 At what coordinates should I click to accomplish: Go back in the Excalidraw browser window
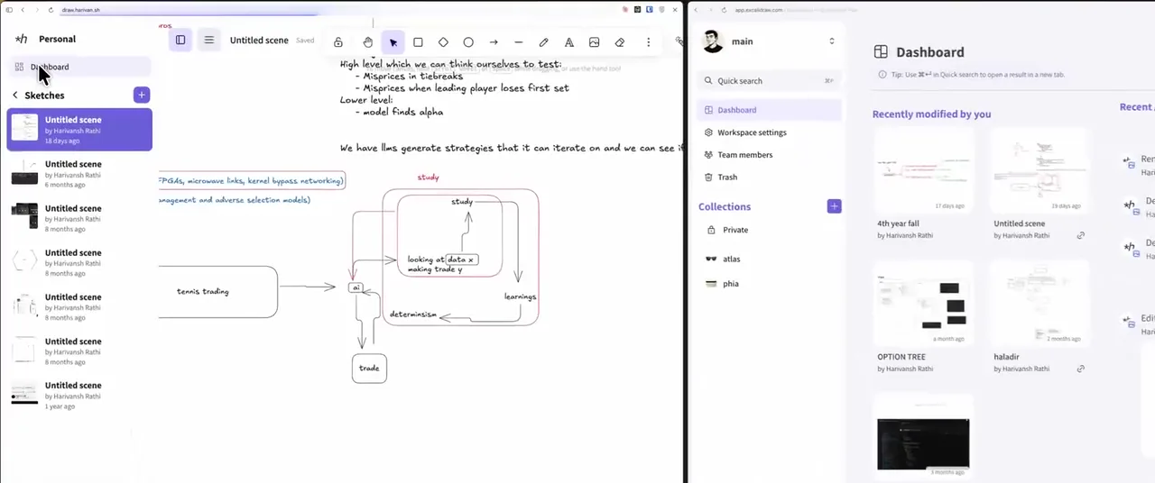(x=696, y=9)
